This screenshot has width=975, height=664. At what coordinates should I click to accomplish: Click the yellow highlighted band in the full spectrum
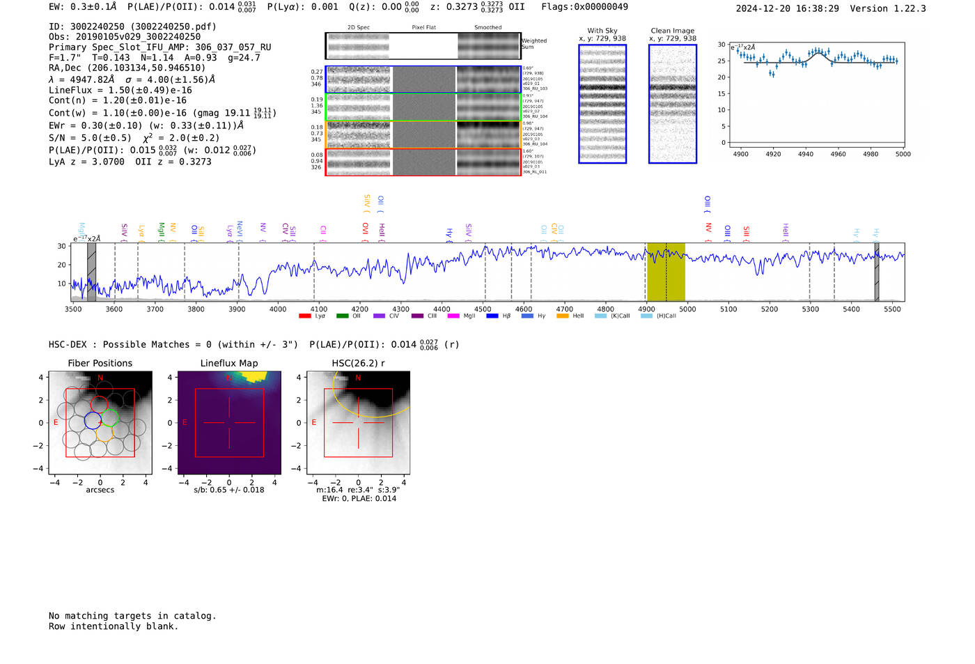(666, 272)
